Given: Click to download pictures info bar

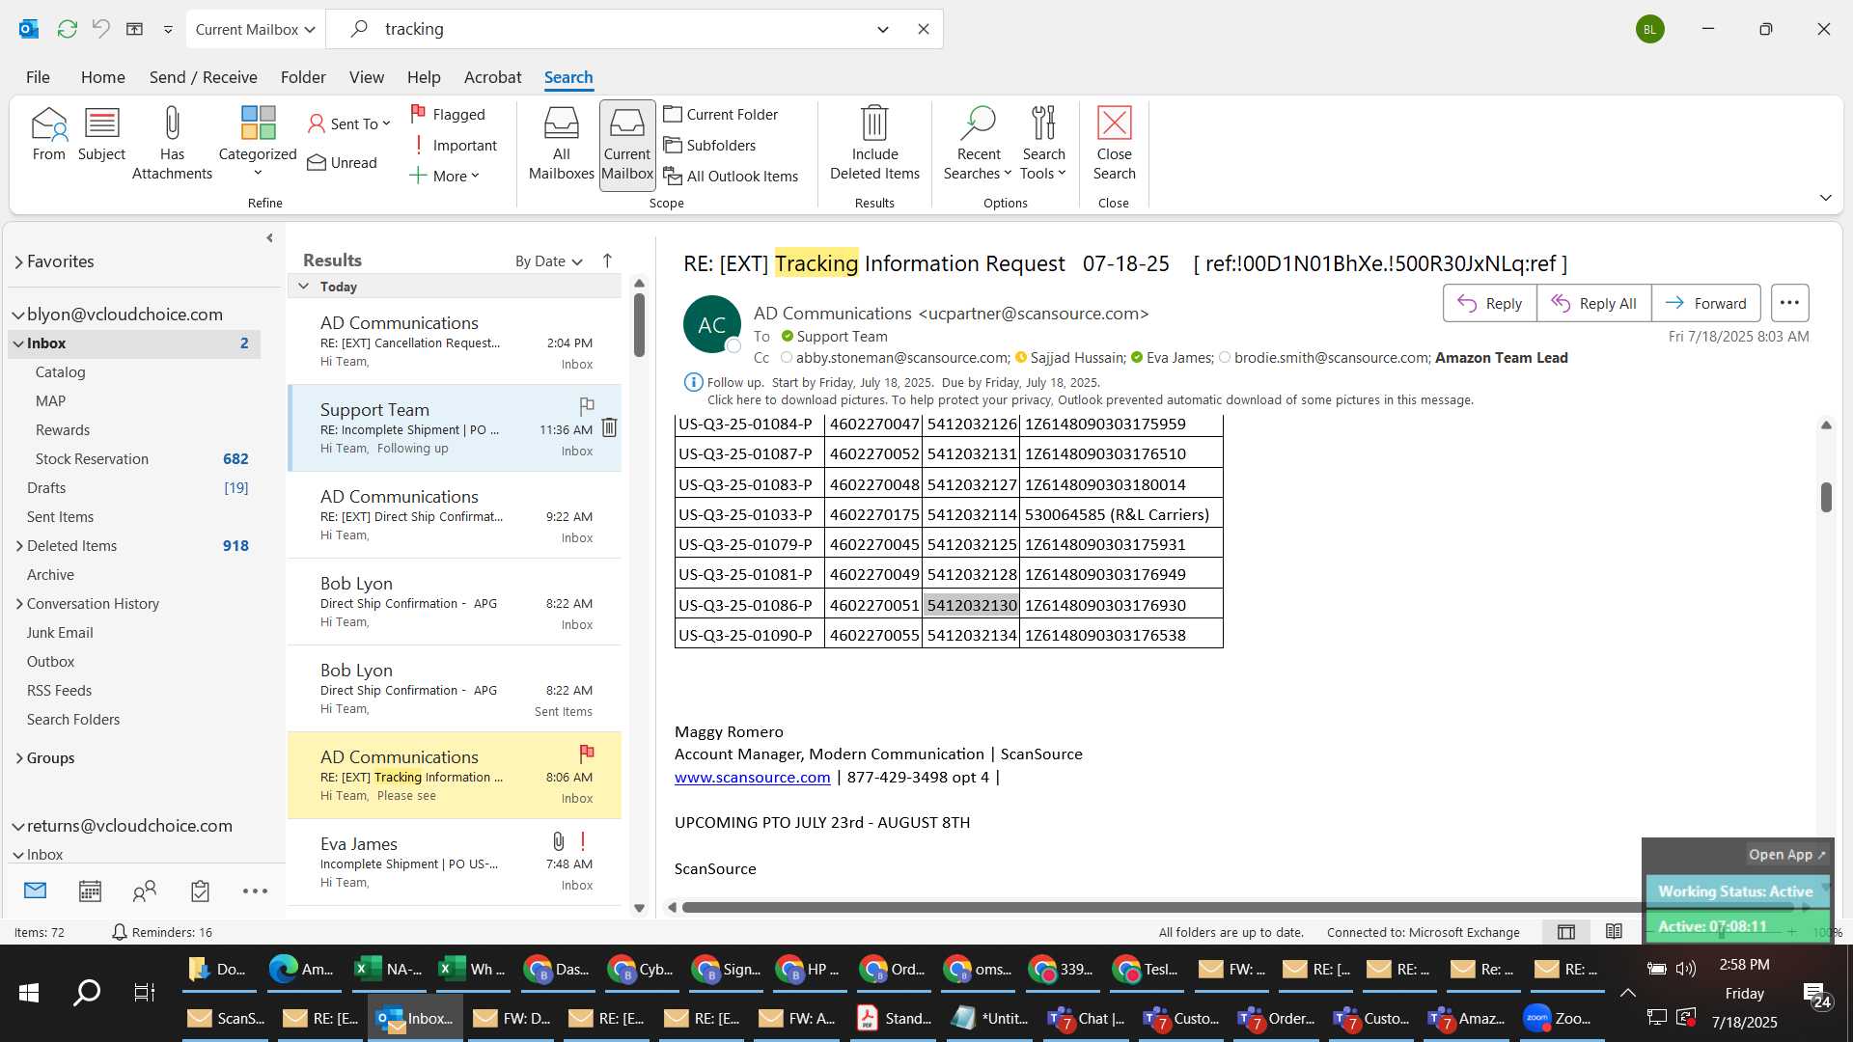Looking at the screenshot, I should tap(1090, 400).
